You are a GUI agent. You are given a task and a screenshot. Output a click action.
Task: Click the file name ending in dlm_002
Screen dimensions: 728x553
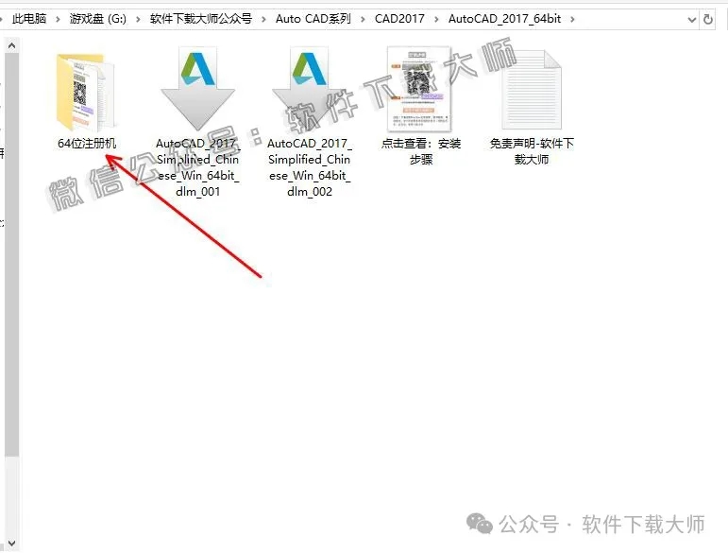click(309, 167)
